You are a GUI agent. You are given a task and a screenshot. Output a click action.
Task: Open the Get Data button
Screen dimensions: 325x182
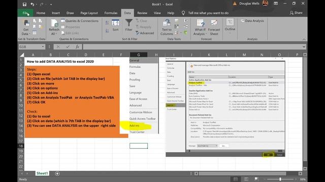[26, 27]
